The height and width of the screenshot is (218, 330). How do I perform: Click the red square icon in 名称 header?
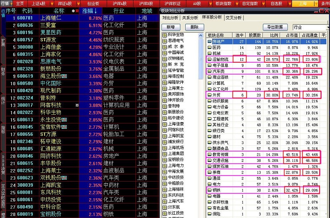[77, 11]
